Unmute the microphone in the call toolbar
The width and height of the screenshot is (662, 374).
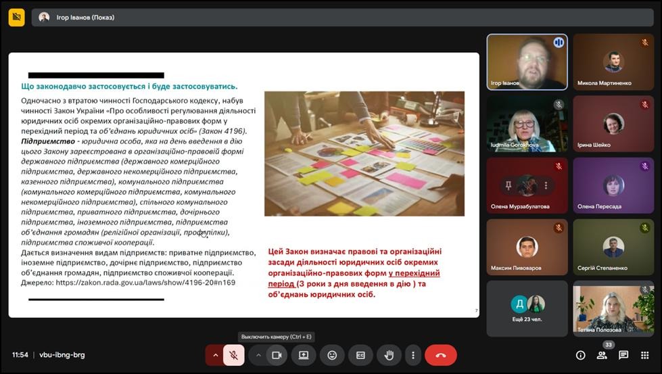click(233, 355)
